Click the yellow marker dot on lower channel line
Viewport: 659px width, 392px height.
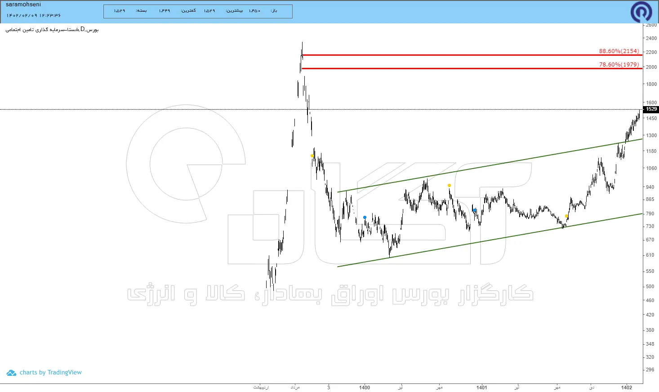point(566,216)
